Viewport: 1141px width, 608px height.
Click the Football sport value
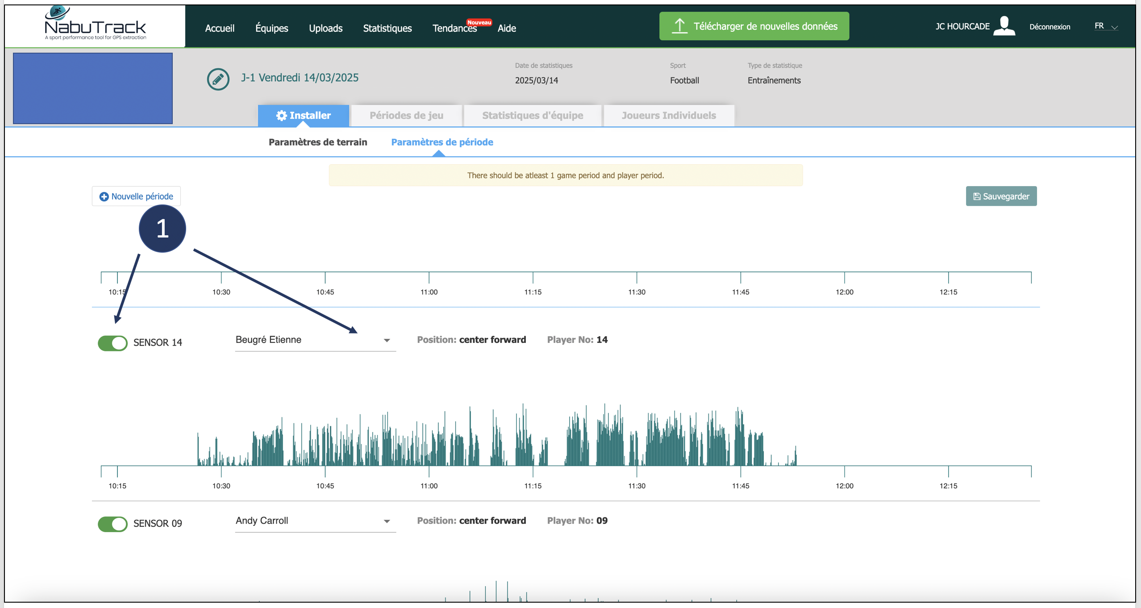684,80
